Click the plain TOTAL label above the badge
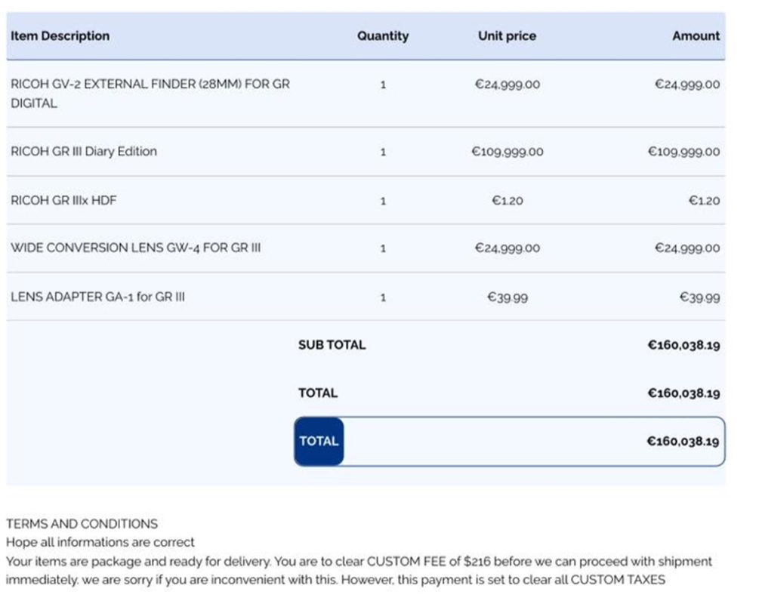 [x=318, y=393]
